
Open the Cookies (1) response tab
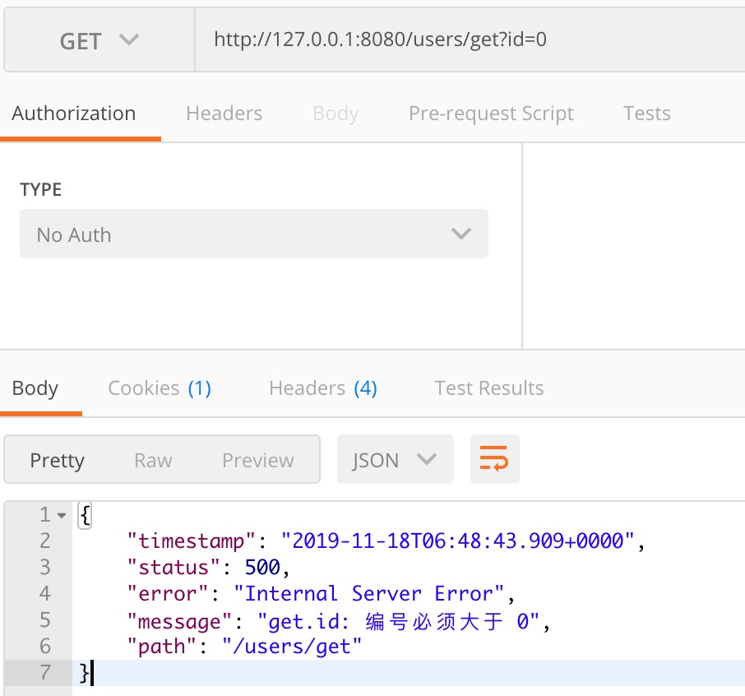(160, 387)
